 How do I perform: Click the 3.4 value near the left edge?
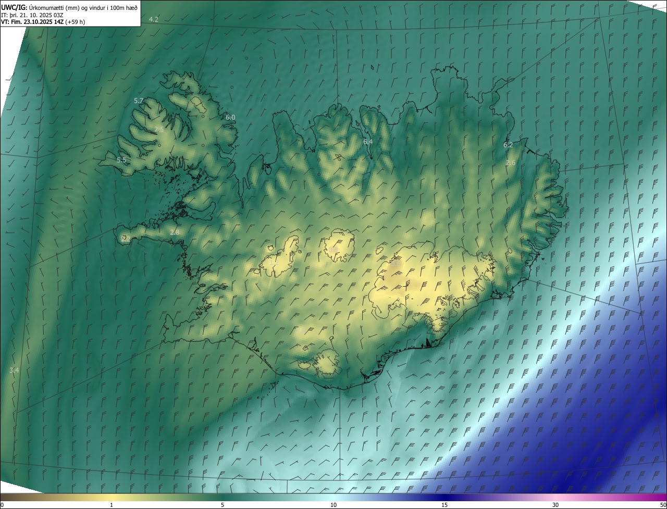[x=14, y=370]
